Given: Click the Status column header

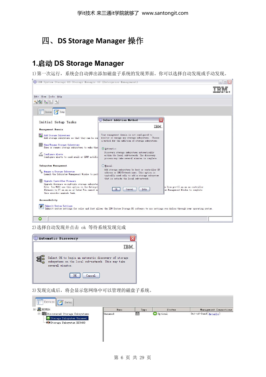Looking at the screenshot, I should (171, 310).
